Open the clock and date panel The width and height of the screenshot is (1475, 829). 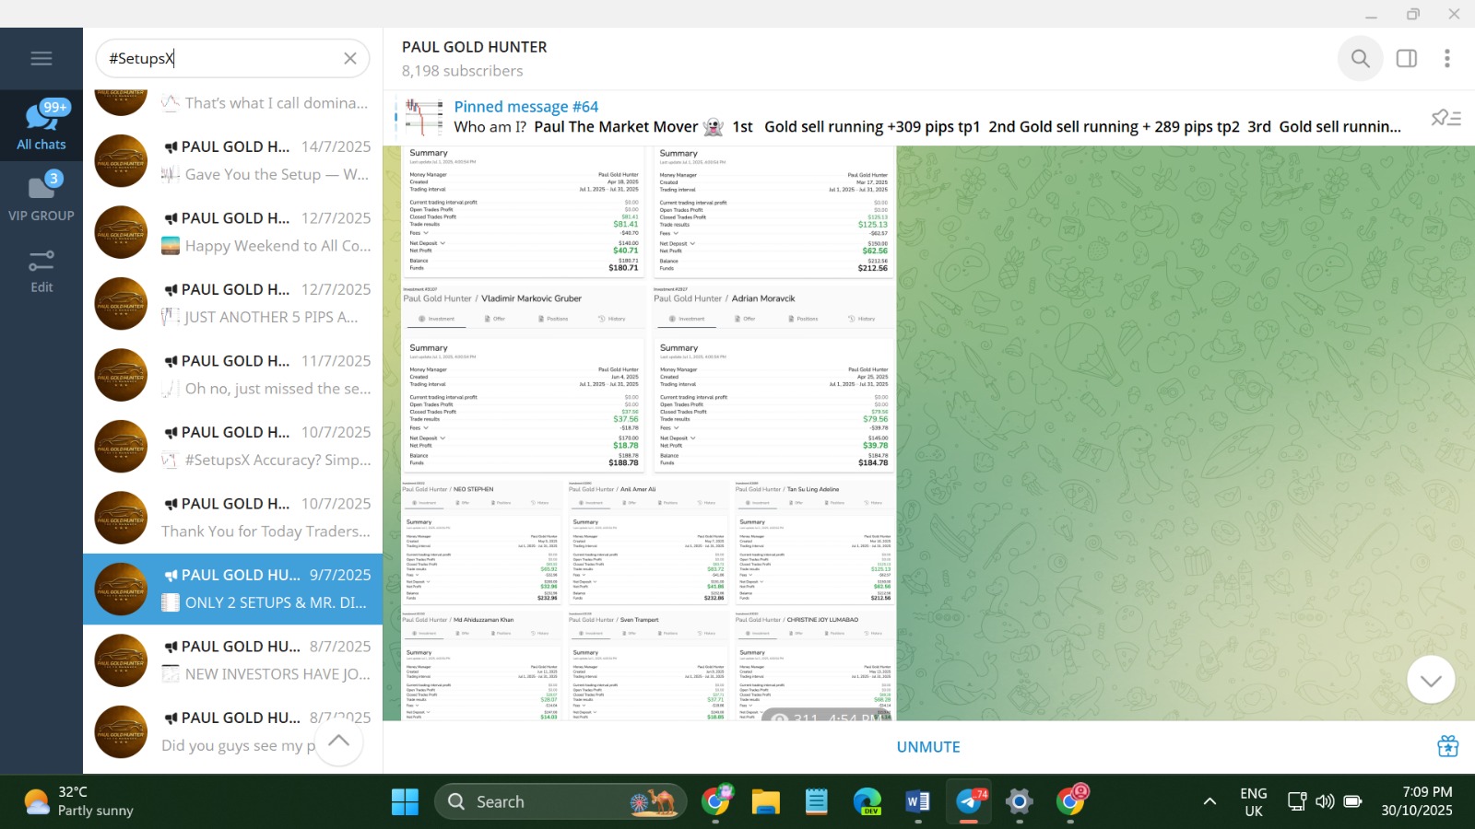coord(1417,801)
